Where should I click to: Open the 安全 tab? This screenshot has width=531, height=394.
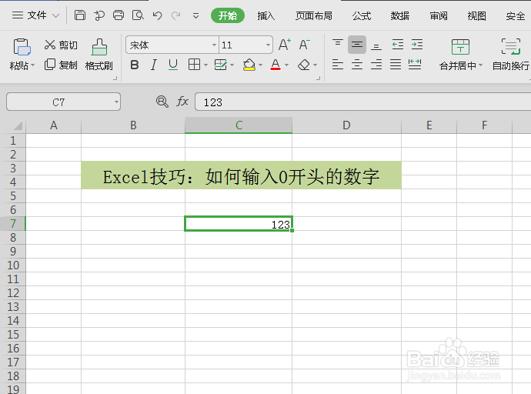516,15
